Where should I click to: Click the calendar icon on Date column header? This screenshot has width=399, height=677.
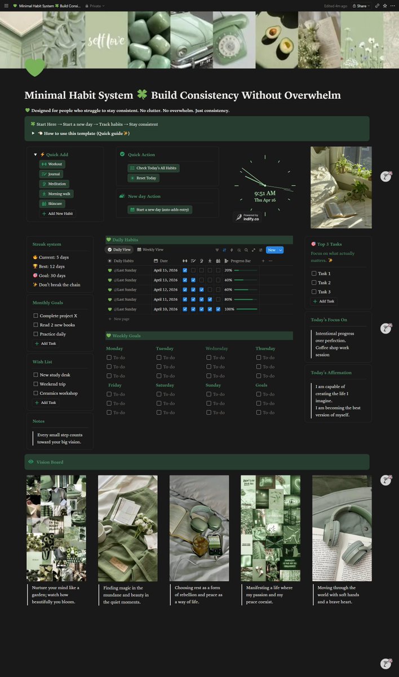(156, 261)
